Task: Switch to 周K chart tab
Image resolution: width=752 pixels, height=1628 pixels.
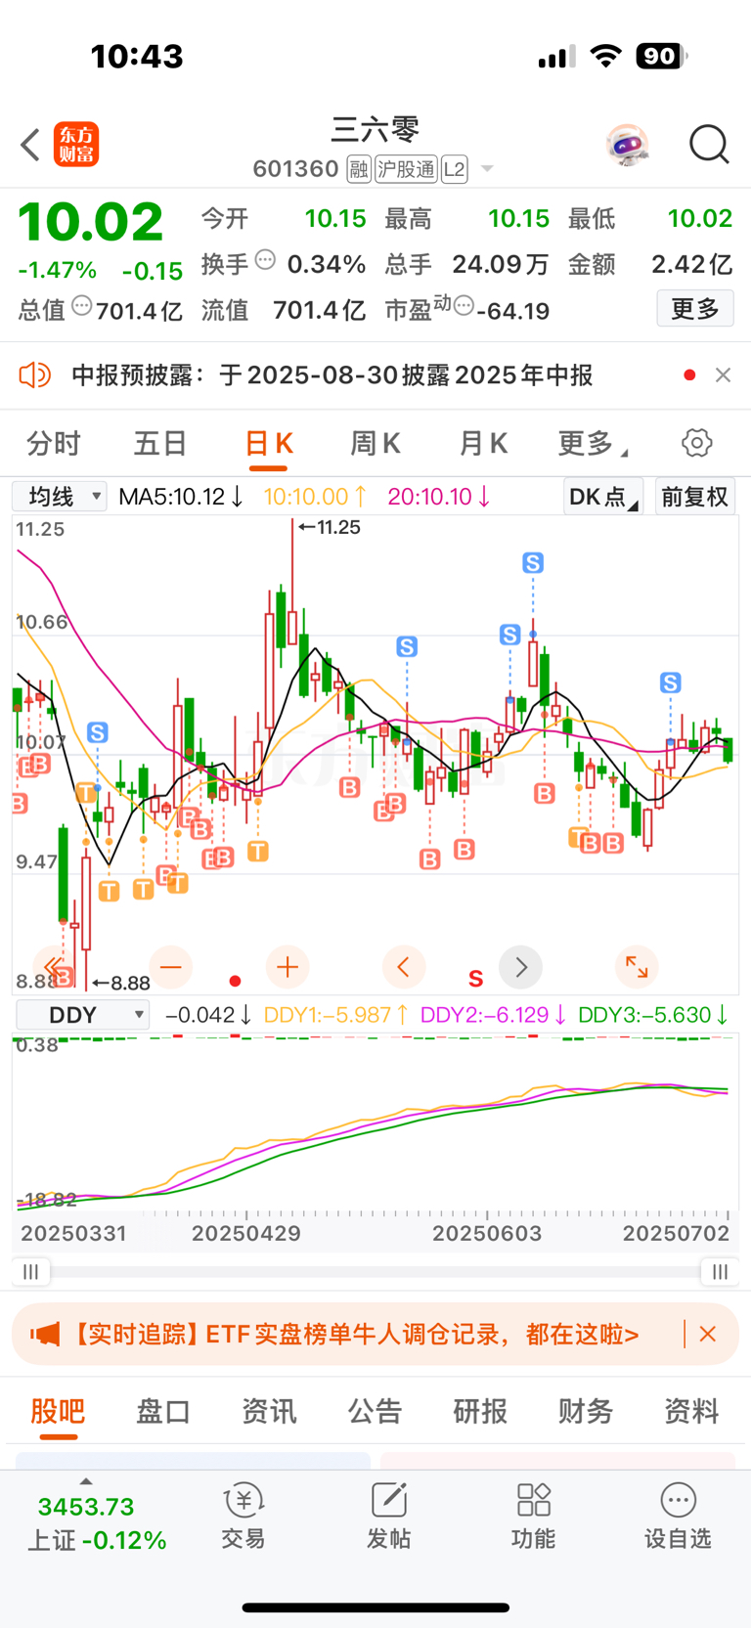Action: click(376, 444)
